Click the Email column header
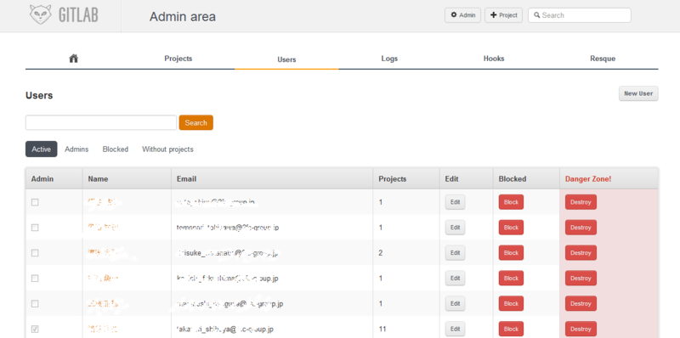 pyautogui.click(x=186, y=179)
